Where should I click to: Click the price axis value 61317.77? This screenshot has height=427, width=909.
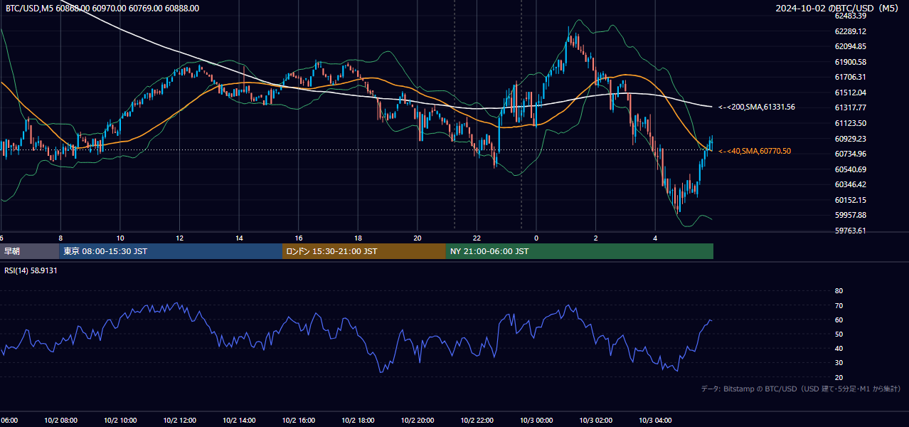pyautogui.click(x=850, y=107)
